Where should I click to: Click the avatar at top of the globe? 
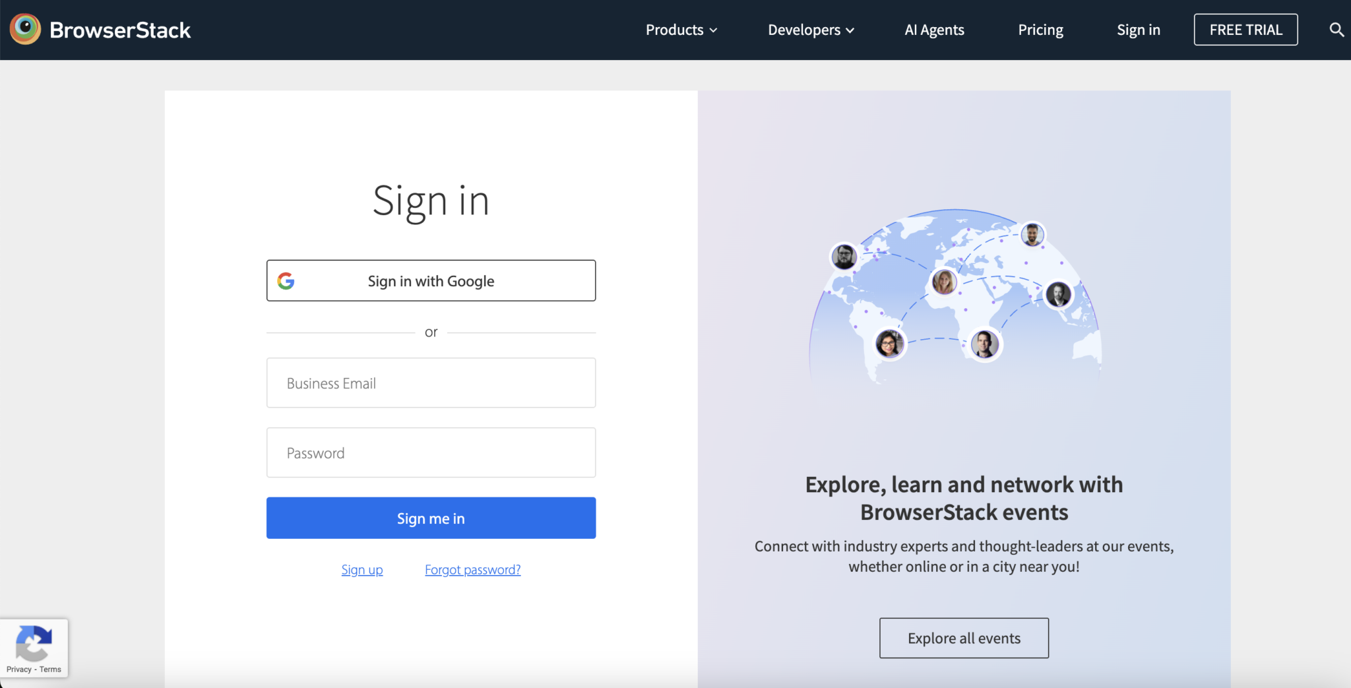(1033, 234)
